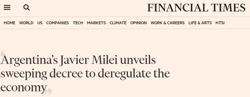Open the hamburger navigation menu
The image size is (250, 97).
(x=7, y=8)
